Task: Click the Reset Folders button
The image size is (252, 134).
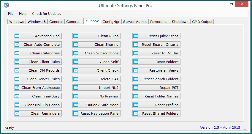Action: (156, 62)
